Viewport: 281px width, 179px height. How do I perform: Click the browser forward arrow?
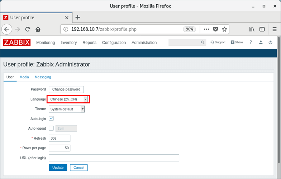tap(17, 29)
